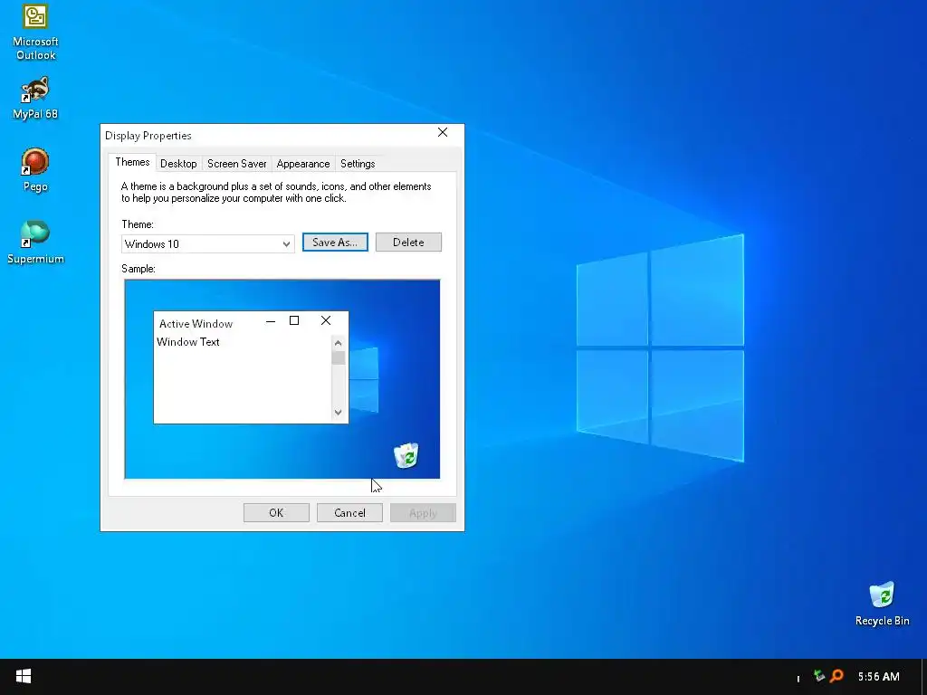
Task: Click the Delete theme button
Action: pos(408,243)
